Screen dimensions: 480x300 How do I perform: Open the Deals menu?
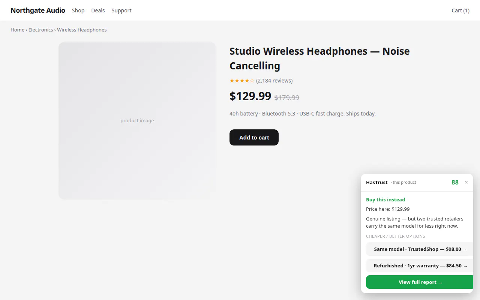click(98, 10)
